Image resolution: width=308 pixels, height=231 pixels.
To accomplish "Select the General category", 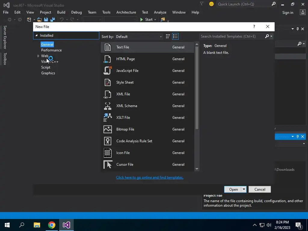I will pyautogui.click(x=47, y=45).
